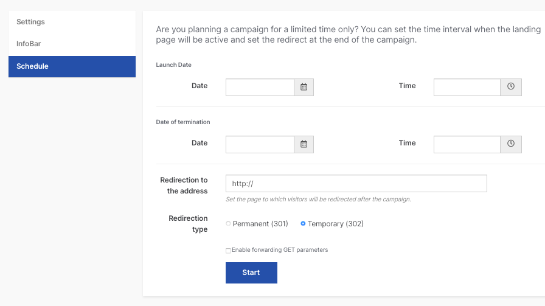Focus the Launch Date date input field
545x306 pixels.
point(260,87)
